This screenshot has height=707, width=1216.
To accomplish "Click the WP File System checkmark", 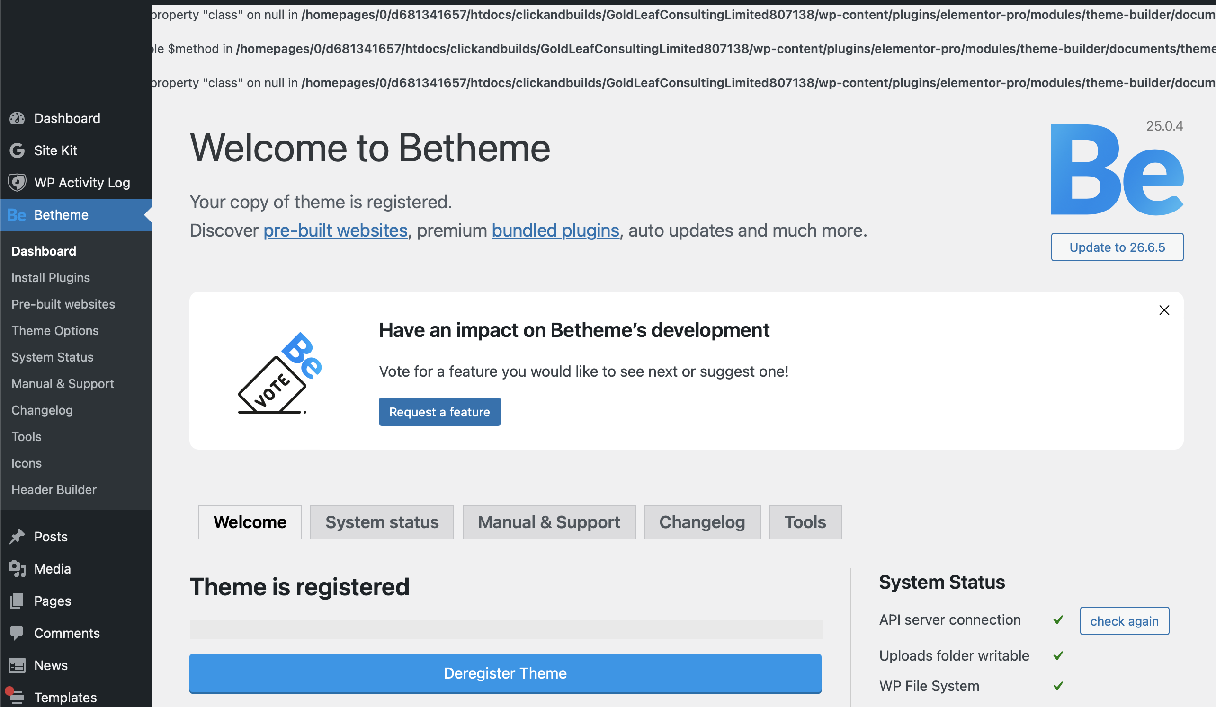I will (x=1059, y=686).
